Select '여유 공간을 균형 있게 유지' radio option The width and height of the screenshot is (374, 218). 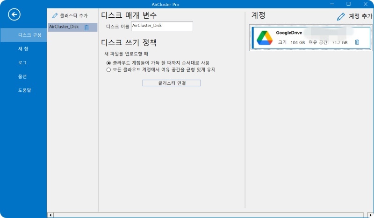tap(108, 70)
